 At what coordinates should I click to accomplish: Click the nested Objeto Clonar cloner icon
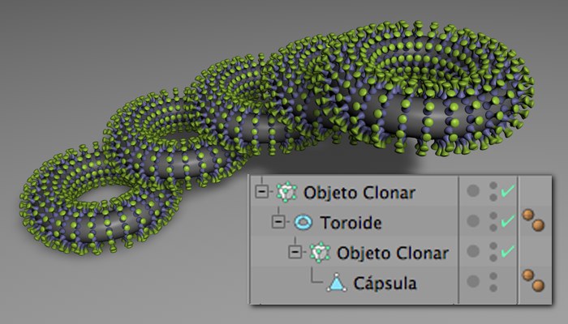320,253
